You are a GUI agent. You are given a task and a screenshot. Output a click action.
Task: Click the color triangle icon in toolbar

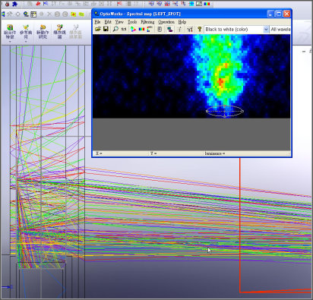point(133,30)
